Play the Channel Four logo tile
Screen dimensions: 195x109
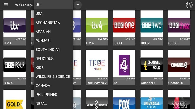pyautogui.click(x=152, y=65)
